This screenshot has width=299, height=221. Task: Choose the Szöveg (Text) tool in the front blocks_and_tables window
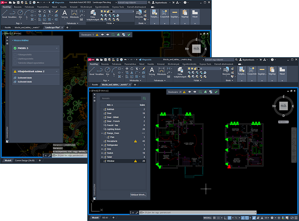pos(152,71)
